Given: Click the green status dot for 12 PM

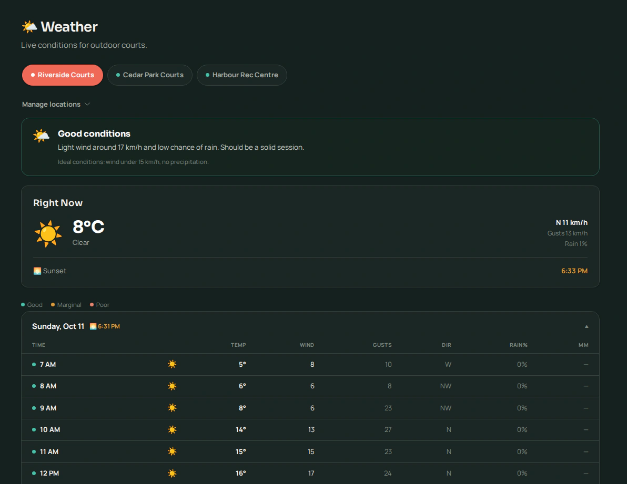Looking at the screenshot, I should coord(34,473).
